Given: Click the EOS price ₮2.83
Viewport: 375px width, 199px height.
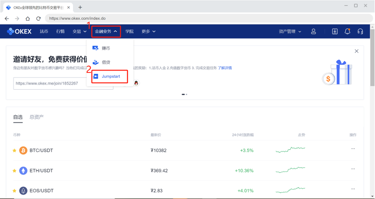Looking at the screenshot, I should (x=157, y=190).
